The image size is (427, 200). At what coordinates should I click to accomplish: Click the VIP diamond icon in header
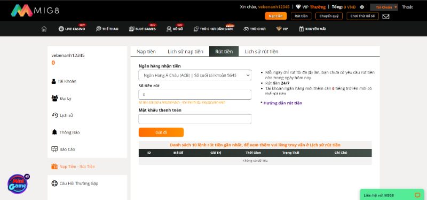tap(298, 7)
